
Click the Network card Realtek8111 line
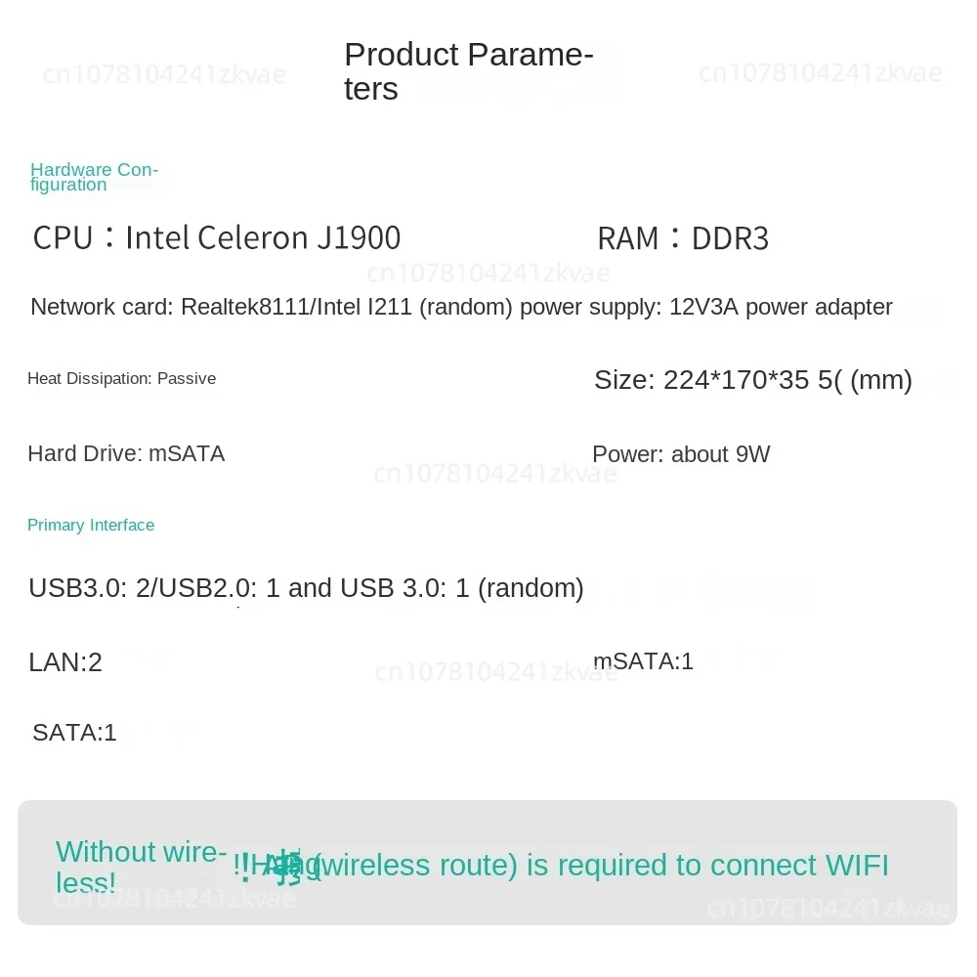[272, 307]
